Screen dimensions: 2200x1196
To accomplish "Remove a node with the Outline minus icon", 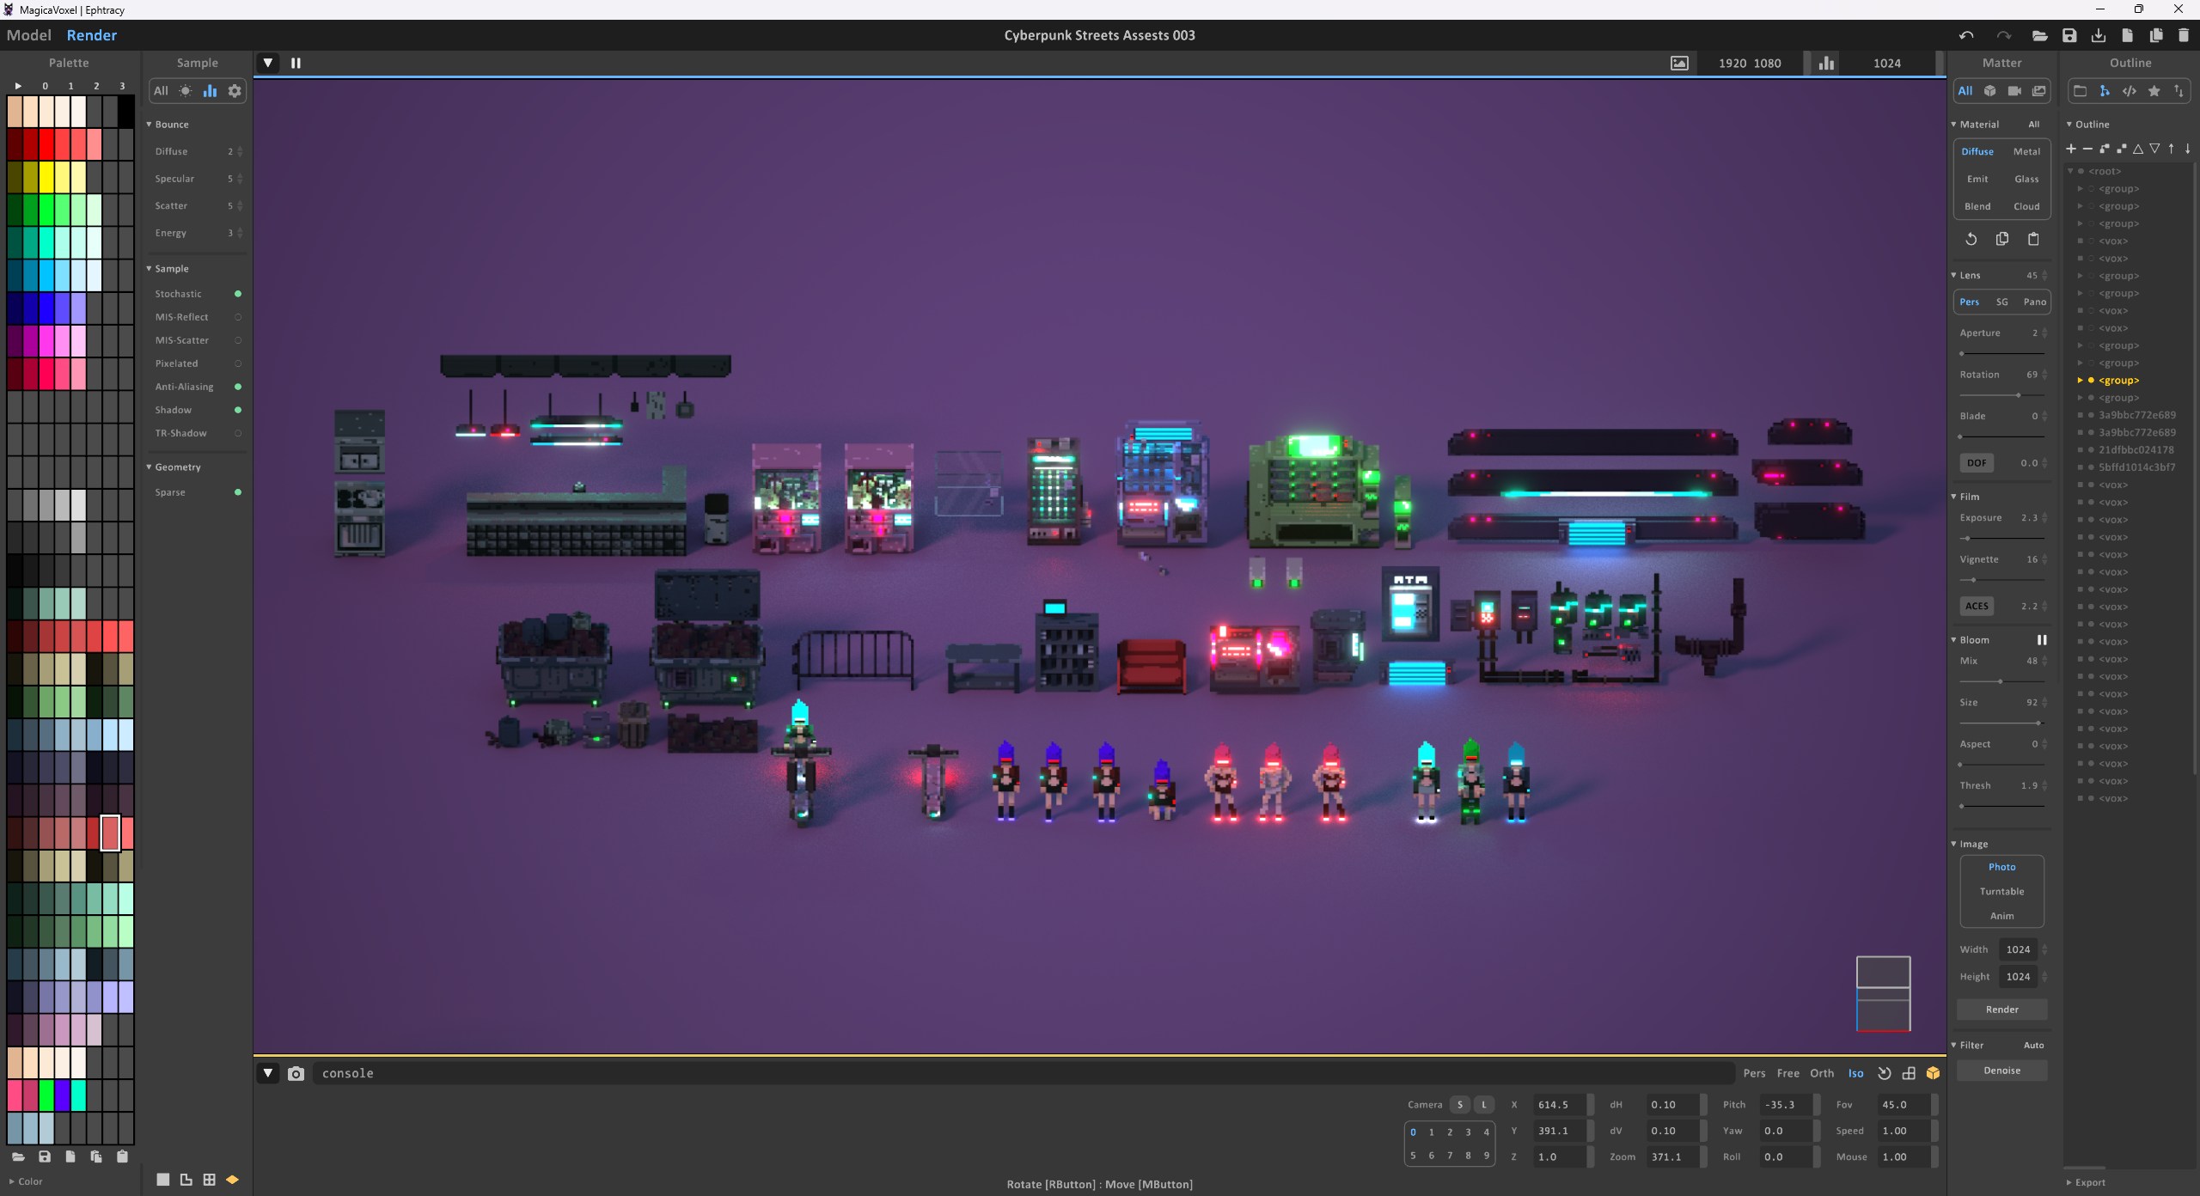I will click(2087, 149).
